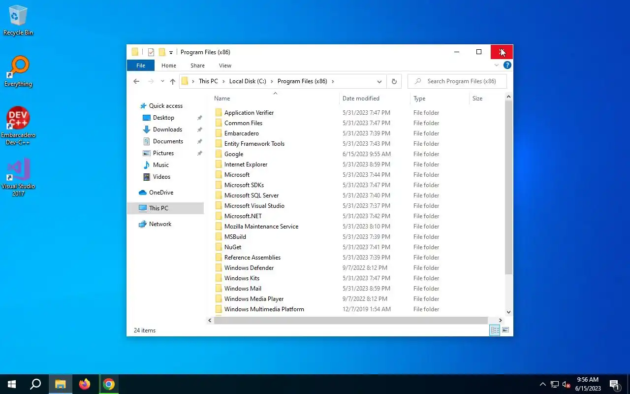Select the Embarcadero folder

(241, 133)
